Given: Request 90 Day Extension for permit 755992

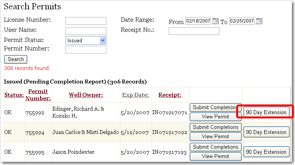Looking at the screenshot, I should (x=267, y=113).
